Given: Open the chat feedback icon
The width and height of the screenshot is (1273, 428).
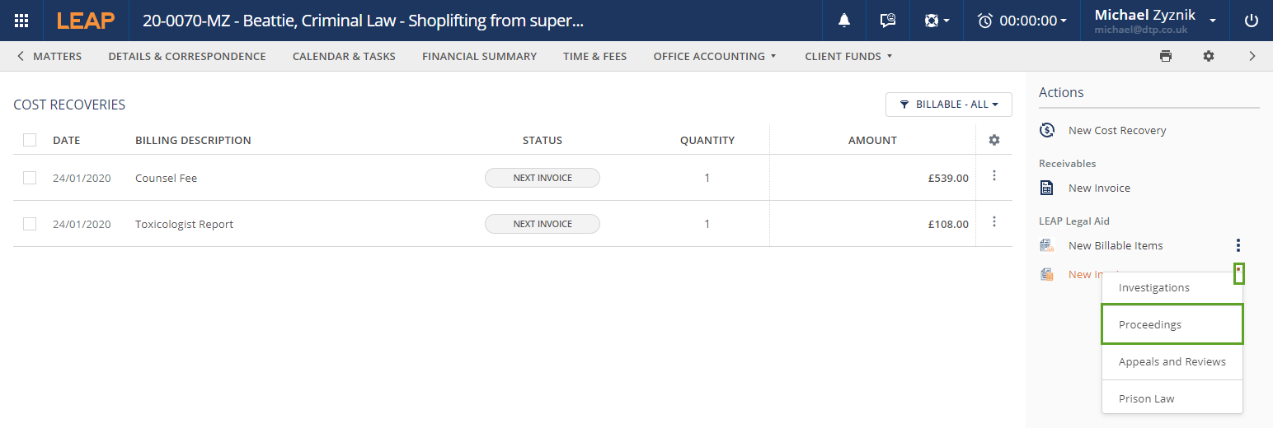Looking at the screenshot, I should pyautogui.click(x=888, y=21).
